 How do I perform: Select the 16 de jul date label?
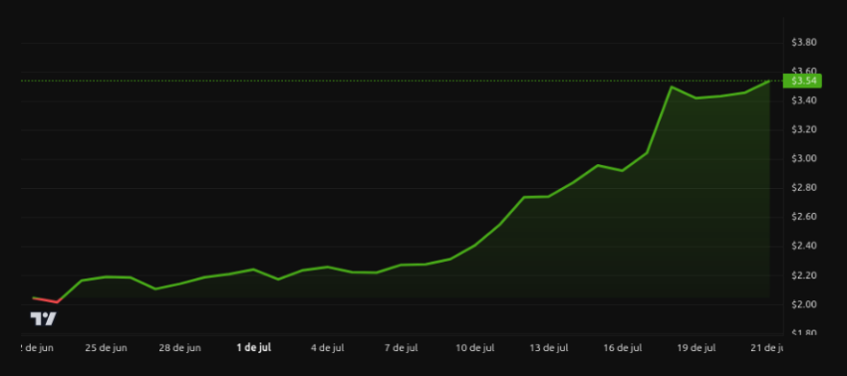coord(623,348)
